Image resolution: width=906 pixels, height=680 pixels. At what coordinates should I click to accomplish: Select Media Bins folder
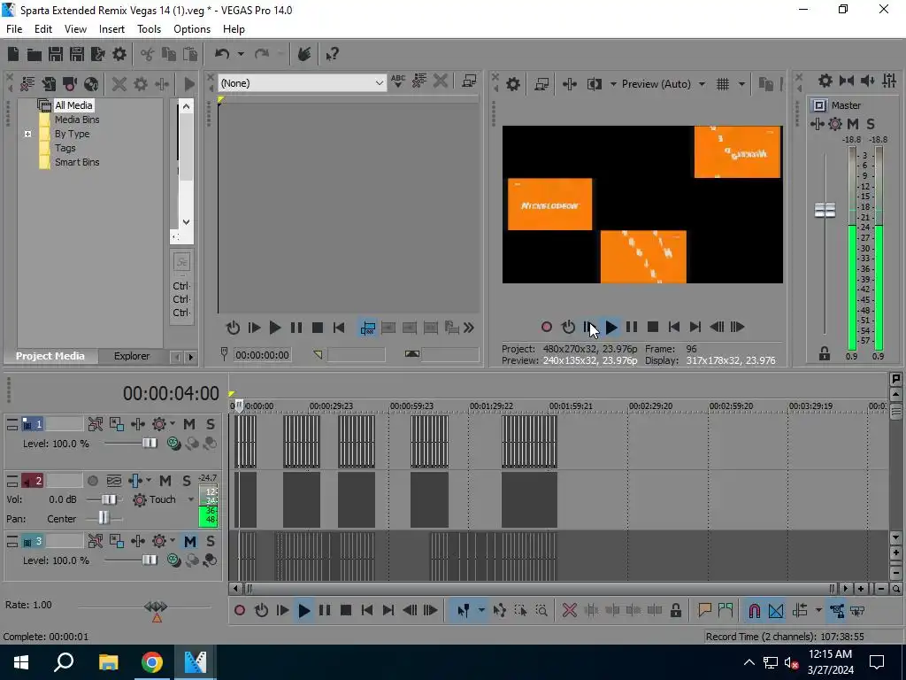coord(77,120)
